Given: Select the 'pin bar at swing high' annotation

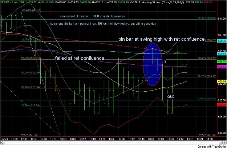Looking at the screenshot, I should pyautogui.click(x=161, y=39).
